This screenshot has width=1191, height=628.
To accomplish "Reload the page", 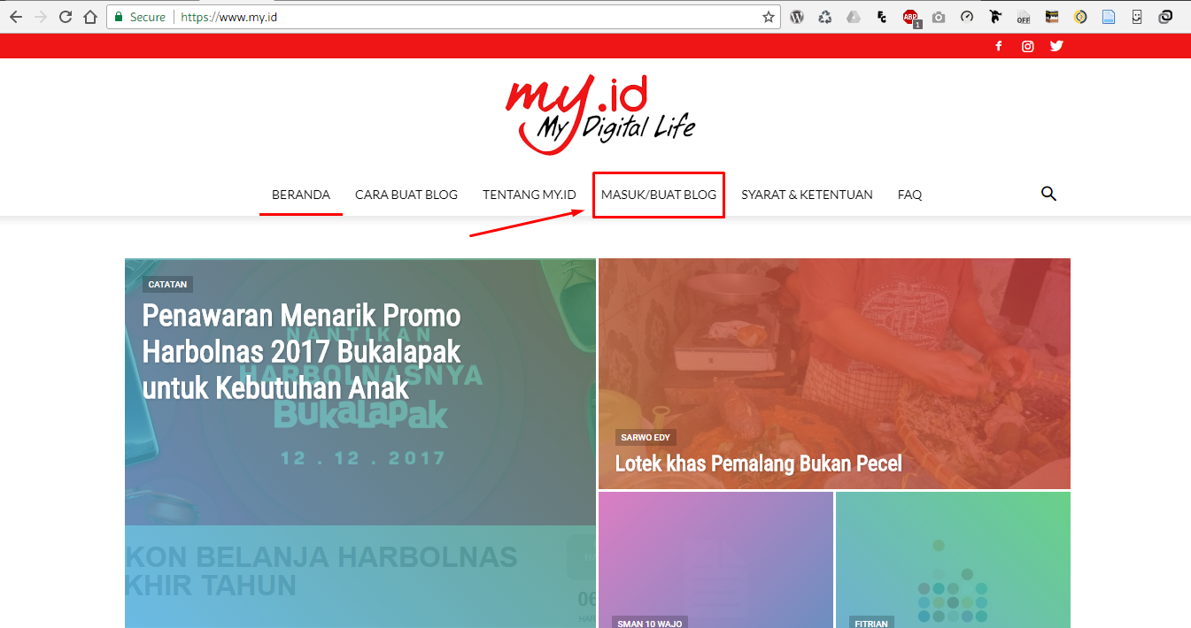I will [x=66, y=17].
